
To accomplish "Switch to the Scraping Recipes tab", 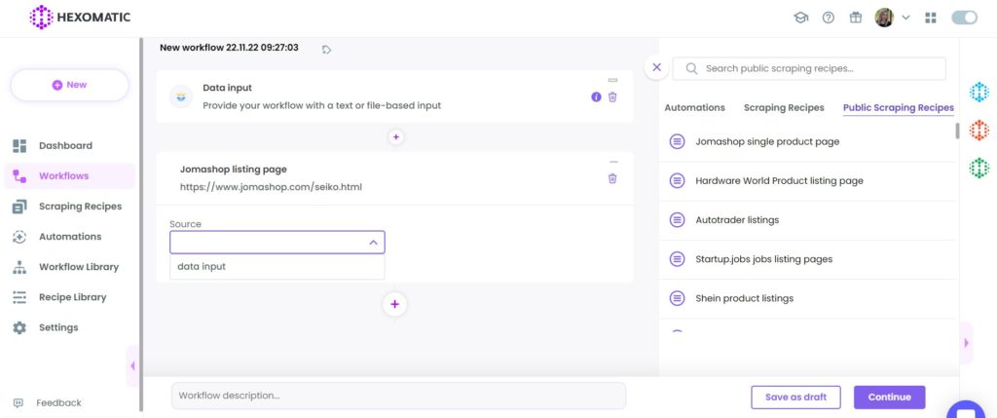I will (x=784, y=107).
